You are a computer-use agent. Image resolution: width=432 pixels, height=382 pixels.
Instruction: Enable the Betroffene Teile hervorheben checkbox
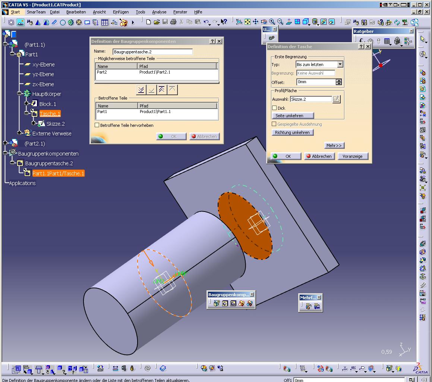tap(97, 125)
